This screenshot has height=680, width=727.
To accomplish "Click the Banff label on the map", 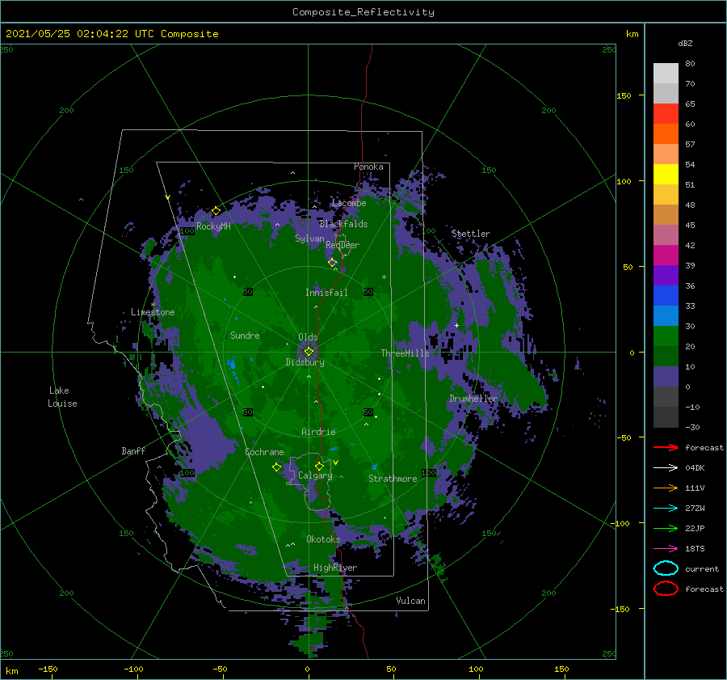I will [x=133, y=450].
